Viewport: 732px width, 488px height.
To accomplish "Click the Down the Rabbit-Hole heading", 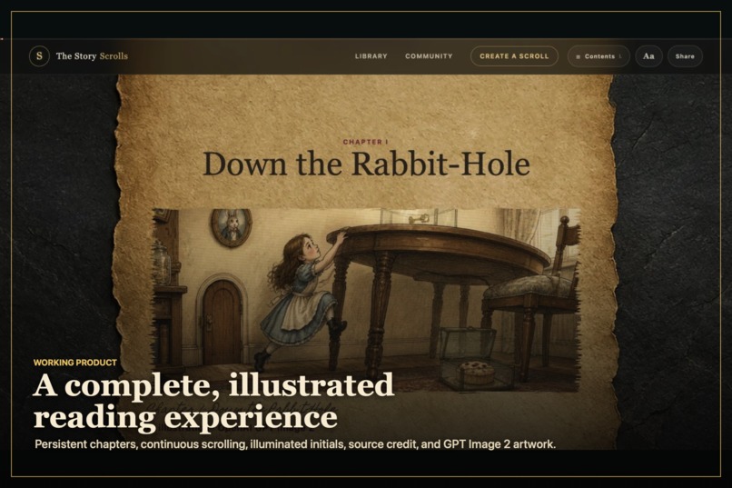I will click(367, 164).
